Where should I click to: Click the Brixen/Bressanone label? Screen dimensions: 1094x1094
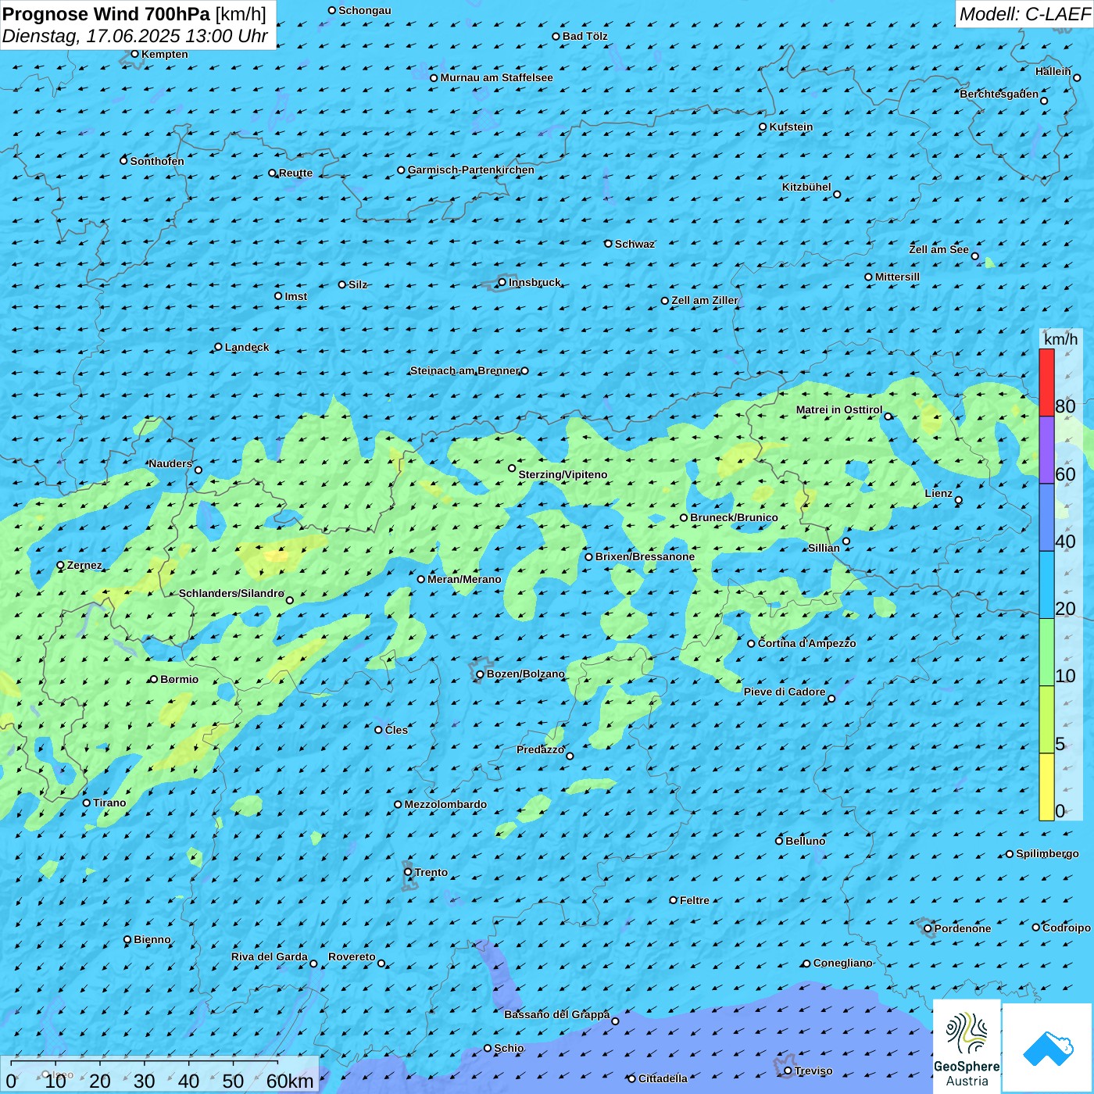[x=645, y=556]
